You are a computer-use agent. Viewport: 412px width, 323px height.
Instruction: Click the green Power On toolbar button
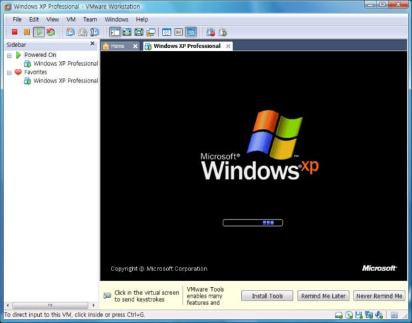point(39,32)
